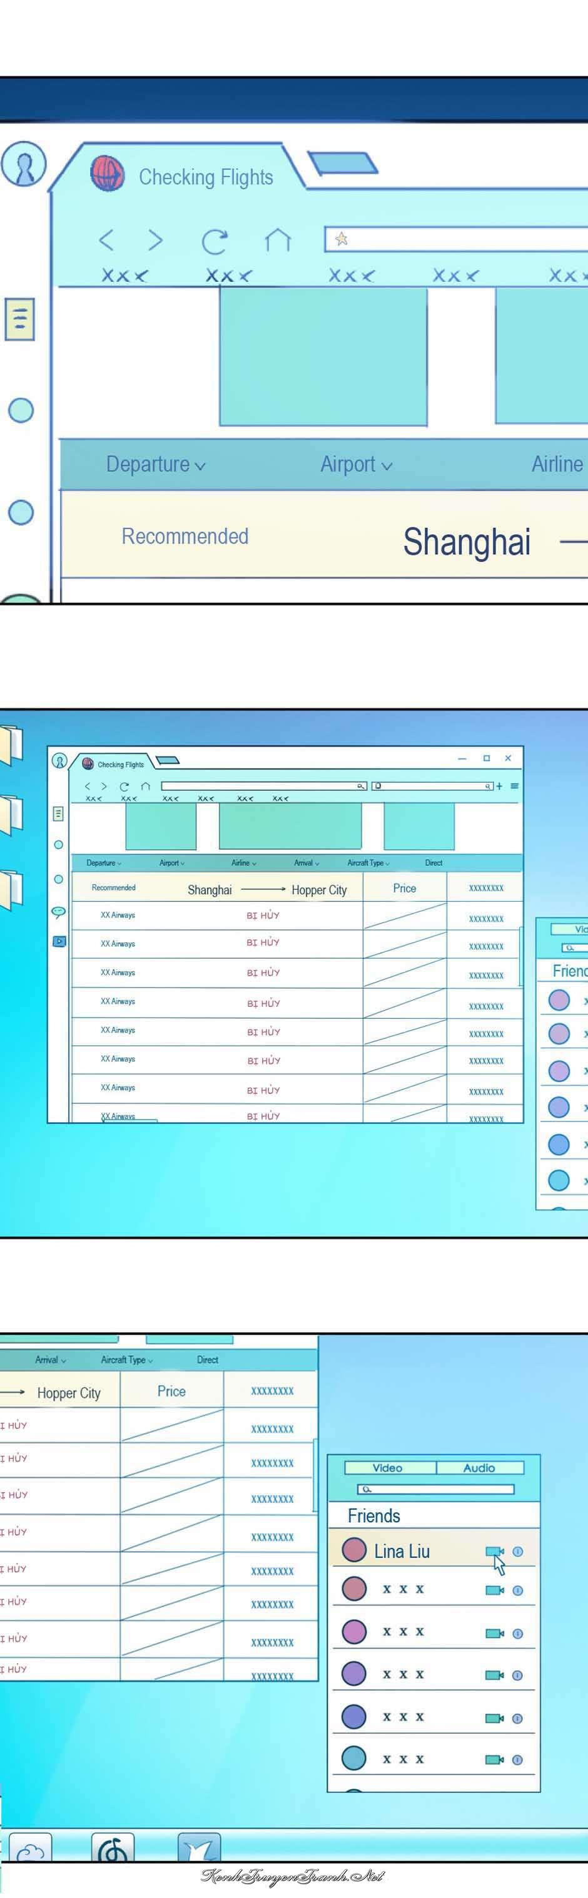Reload the page with the large refresh icon
The height and width of the screenshot is (1898, 588).
click(215, 241)
